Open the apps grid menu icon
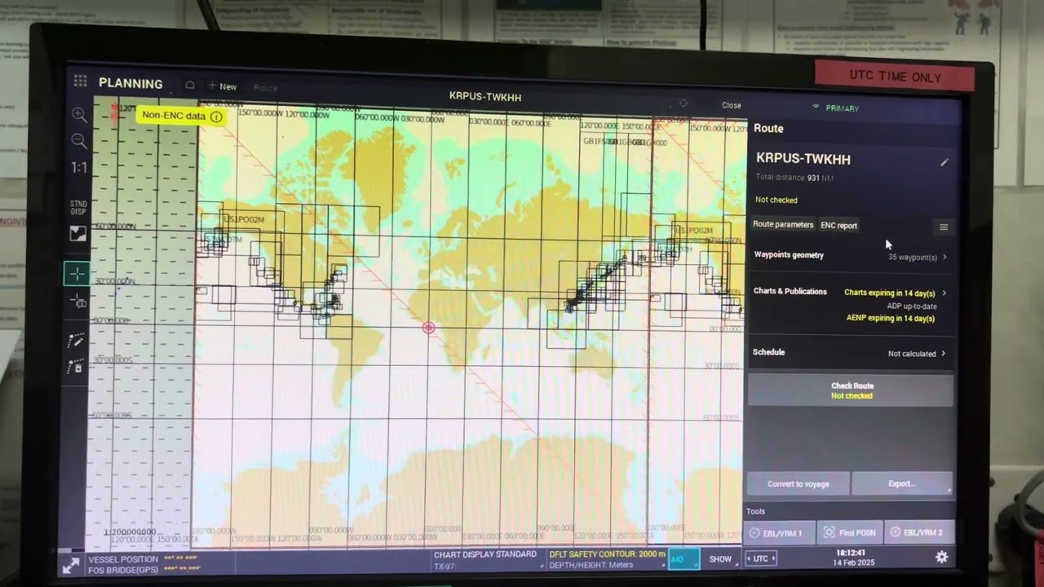 coord(80,81)
